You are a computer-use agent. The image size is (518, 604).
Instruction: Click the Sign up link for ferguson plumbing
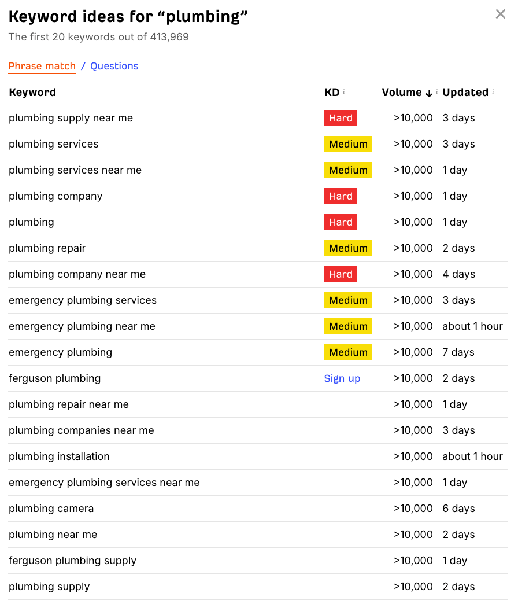pos(342,378)
